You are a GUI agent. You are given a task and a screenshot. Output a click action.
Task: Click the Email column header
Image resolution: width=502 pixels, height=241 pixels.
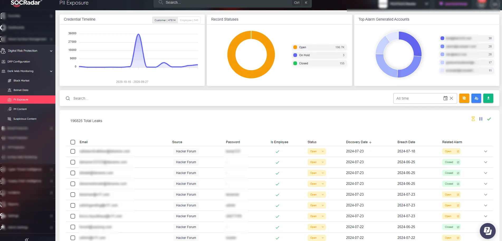[84, 142]
